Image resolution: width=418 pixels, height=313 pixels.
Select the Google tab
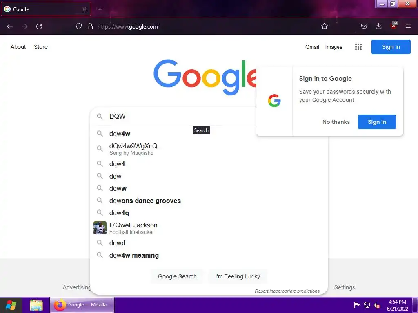pyautogui.click(x=46, y=9)
